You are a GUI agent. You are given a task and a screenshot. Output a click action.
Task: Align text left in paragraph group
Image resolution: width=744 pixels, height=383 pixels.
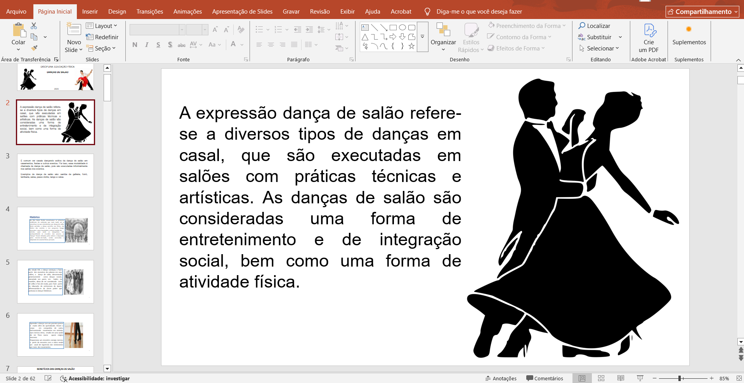pos(259,45)
